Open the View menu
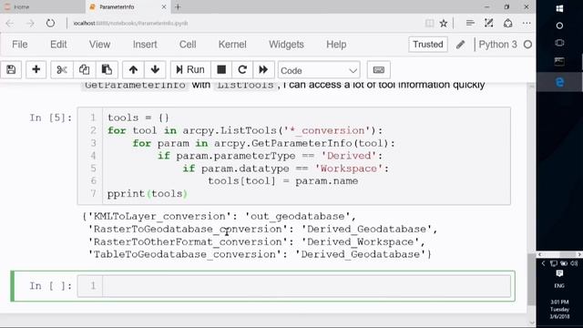 tap(99, 45)
